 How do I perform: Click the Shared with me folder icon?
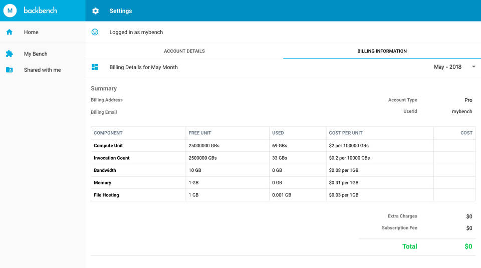[9, 70]
